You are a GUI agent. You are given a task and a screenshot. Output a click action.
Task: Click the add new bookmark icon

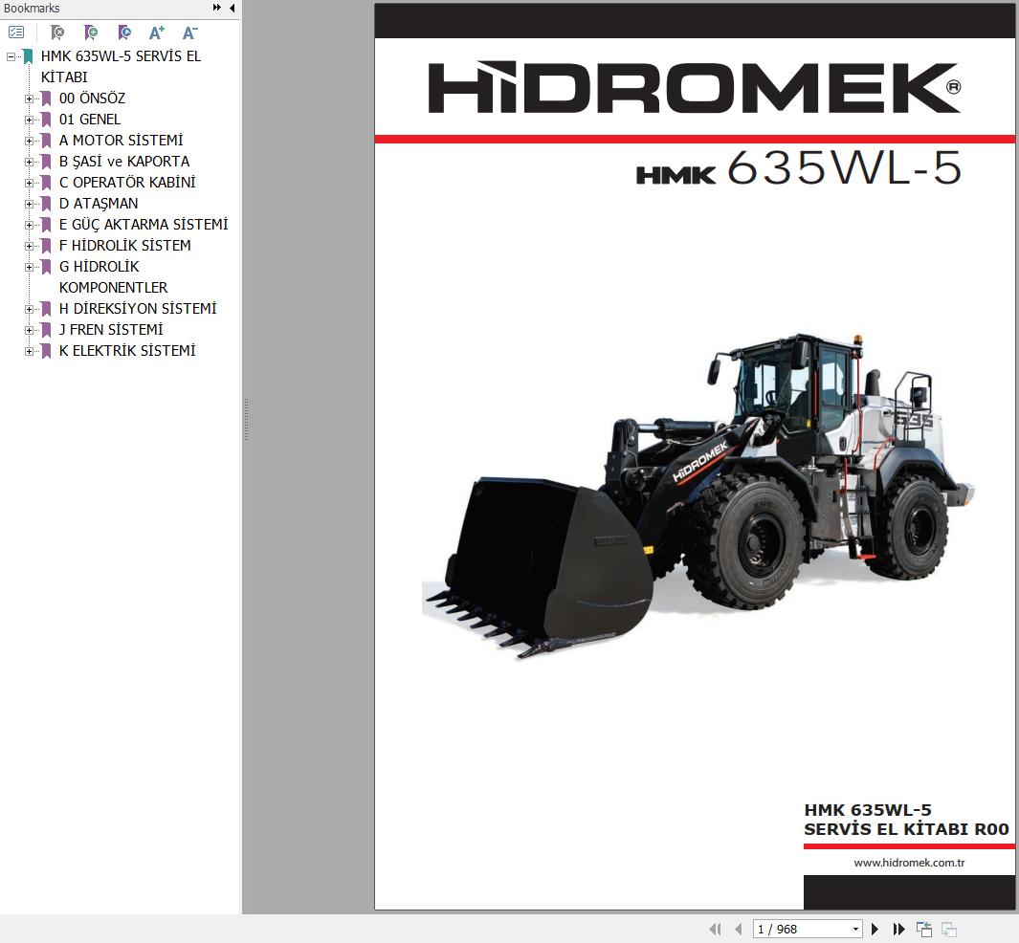pyautogui.click(x=91, y=32)
